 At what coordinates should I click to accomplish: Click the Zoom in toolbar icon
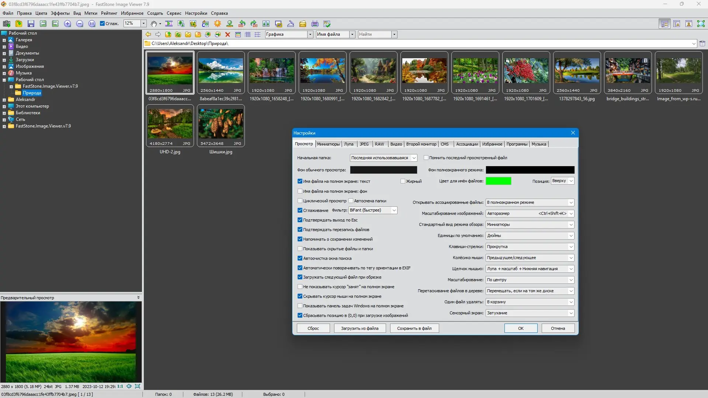coord(67,24)
